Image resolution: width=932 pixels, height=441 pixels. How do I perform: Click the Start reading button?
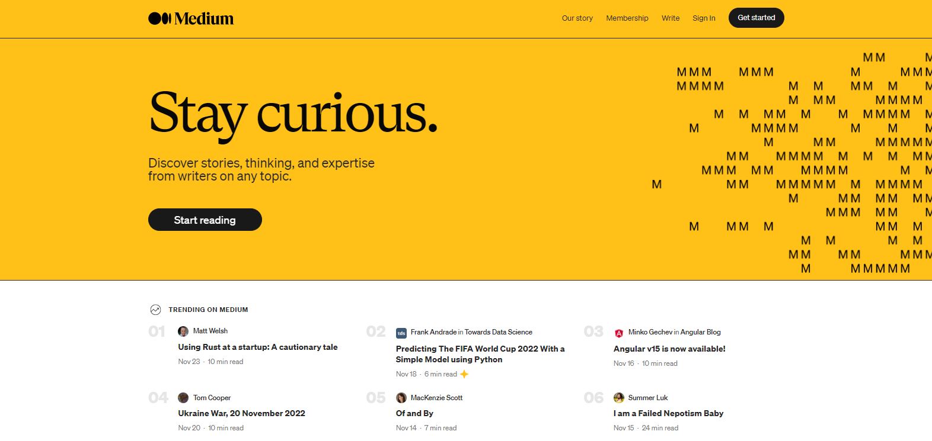pos(205,220)
